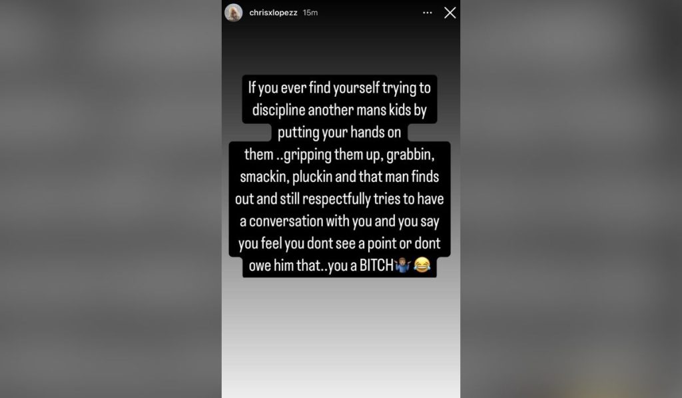Tap the crying-laughing emoji
Viewport: 682px width, 398px height.
coord(422,265)
